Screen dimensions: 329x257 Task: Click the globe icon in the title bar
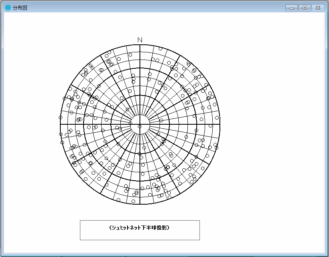(x=8, y=8)
